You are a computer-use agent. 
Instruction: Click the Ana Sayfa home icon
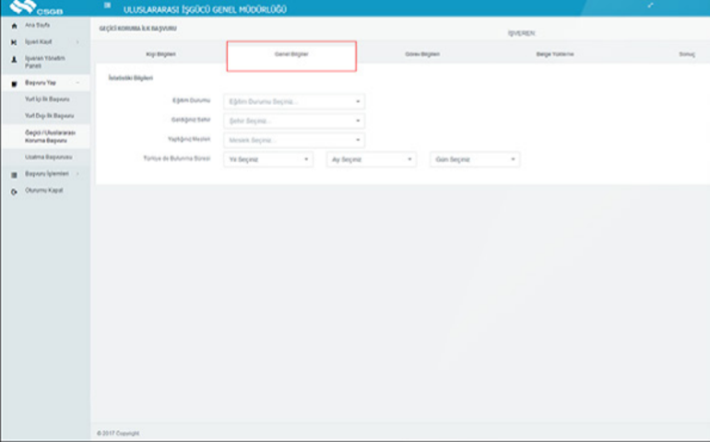coord(14,25)
